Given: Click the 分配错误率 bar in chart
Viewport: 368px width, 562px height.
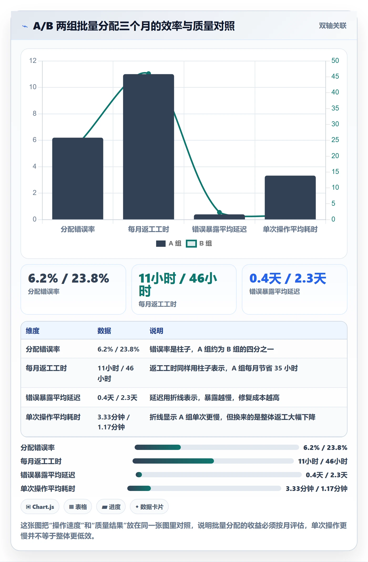Looking at the screenshot, I should click(78, 179).
